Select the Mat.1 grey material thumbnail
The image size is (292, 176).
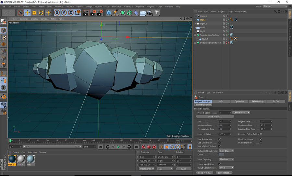click(21, 160)
